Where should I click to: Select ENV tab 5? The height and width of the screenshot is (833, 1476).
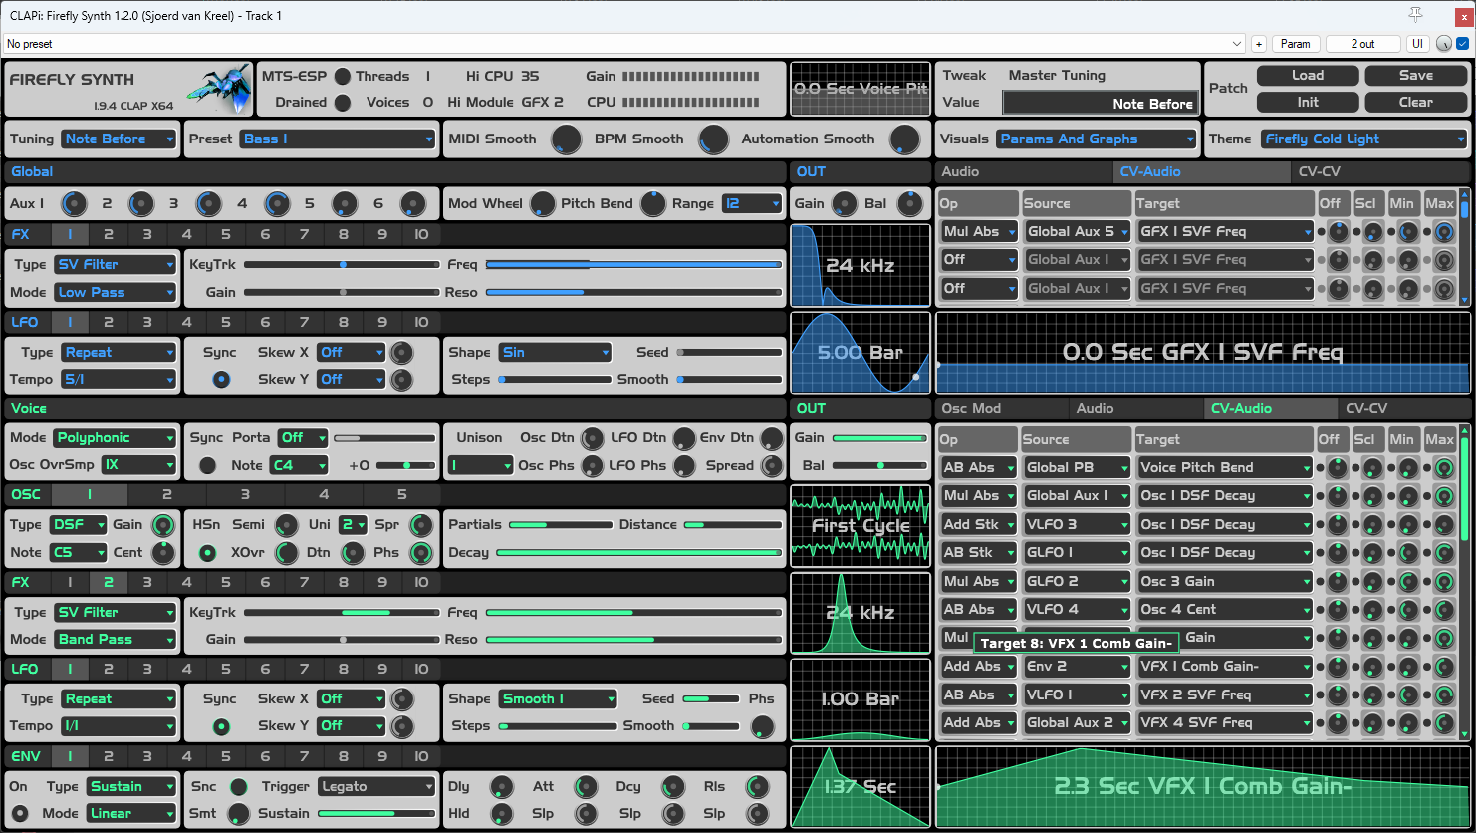point(226,757)
